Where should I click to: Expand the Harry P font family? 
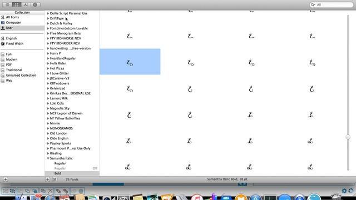48,53
